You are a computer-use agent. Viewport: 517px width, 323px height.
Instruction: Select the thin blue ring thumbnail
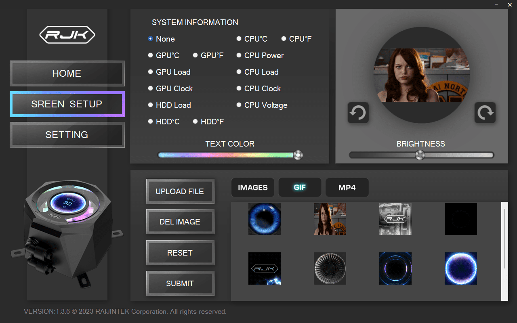click(x=395, y=268)
